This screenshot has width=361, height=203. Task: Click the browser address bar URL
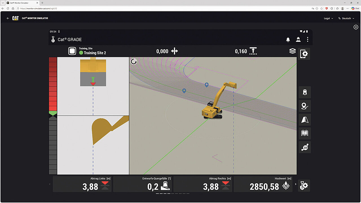click(x=39, y=8)
